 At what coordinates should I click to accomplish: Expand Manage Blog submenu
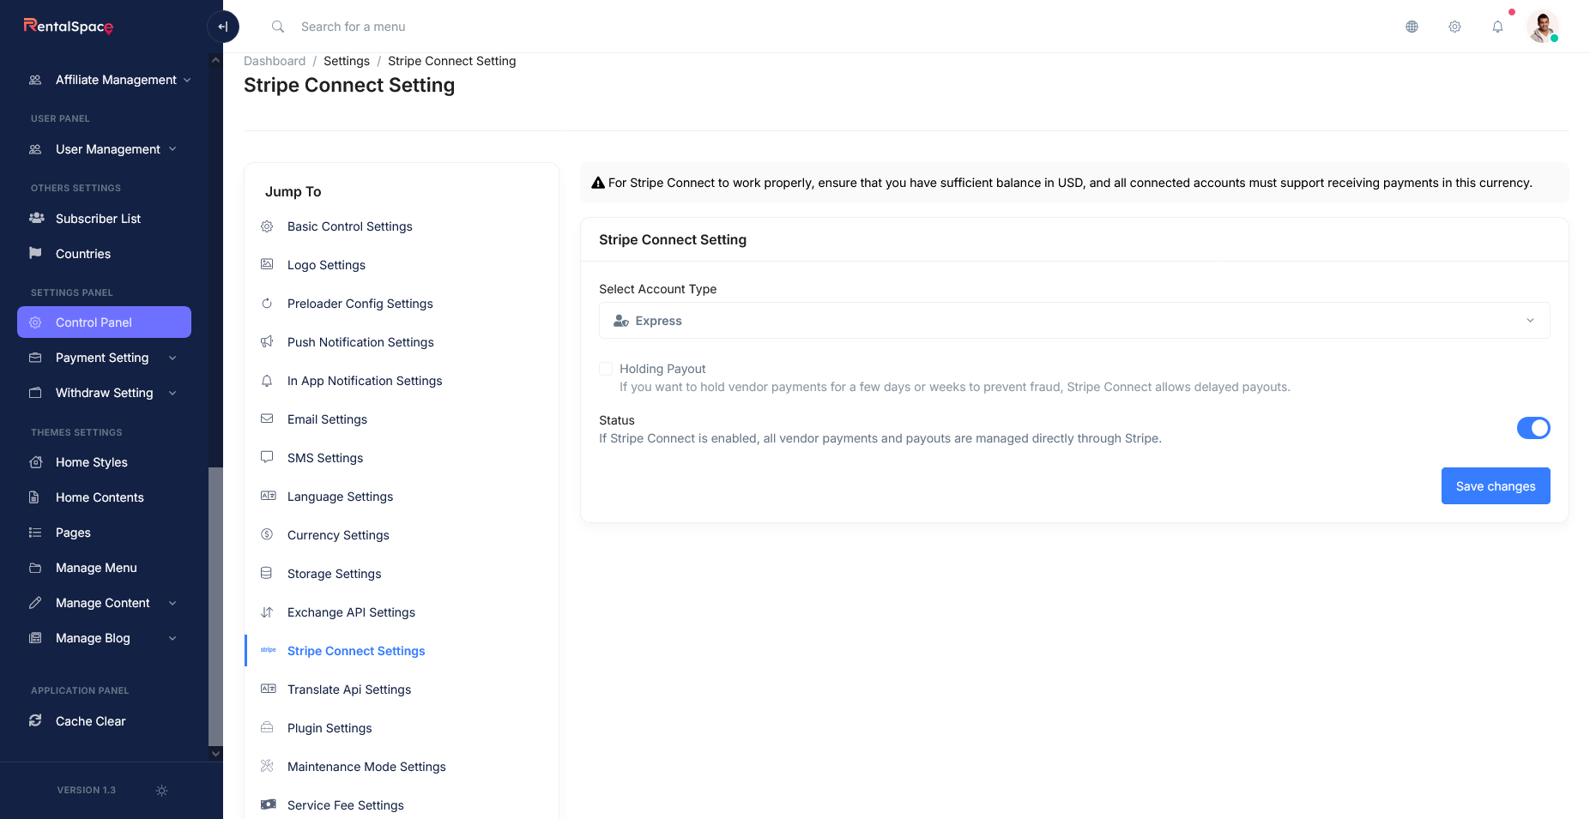pyautogui.click(x=105, y=638)
